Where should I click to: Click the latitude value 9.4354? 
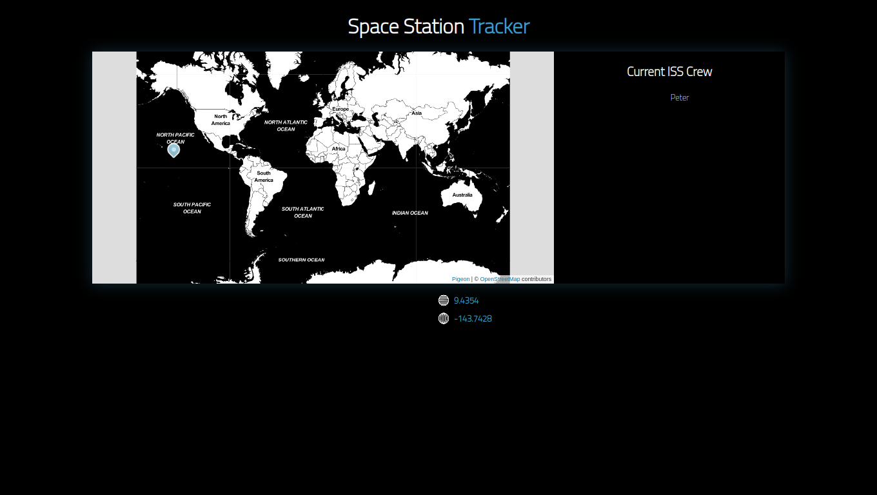pos(466,300)
